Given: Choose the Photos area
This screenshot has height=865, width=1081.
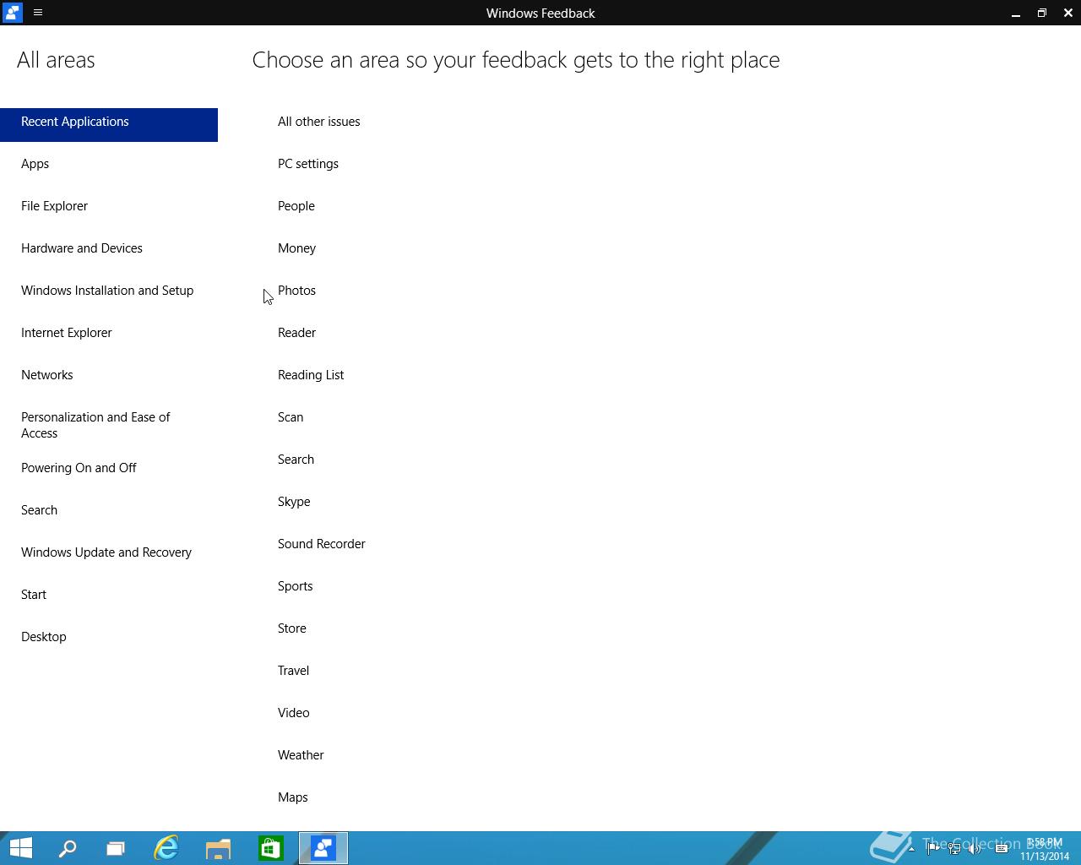Looking at the screenshot, I should point(297,291).
